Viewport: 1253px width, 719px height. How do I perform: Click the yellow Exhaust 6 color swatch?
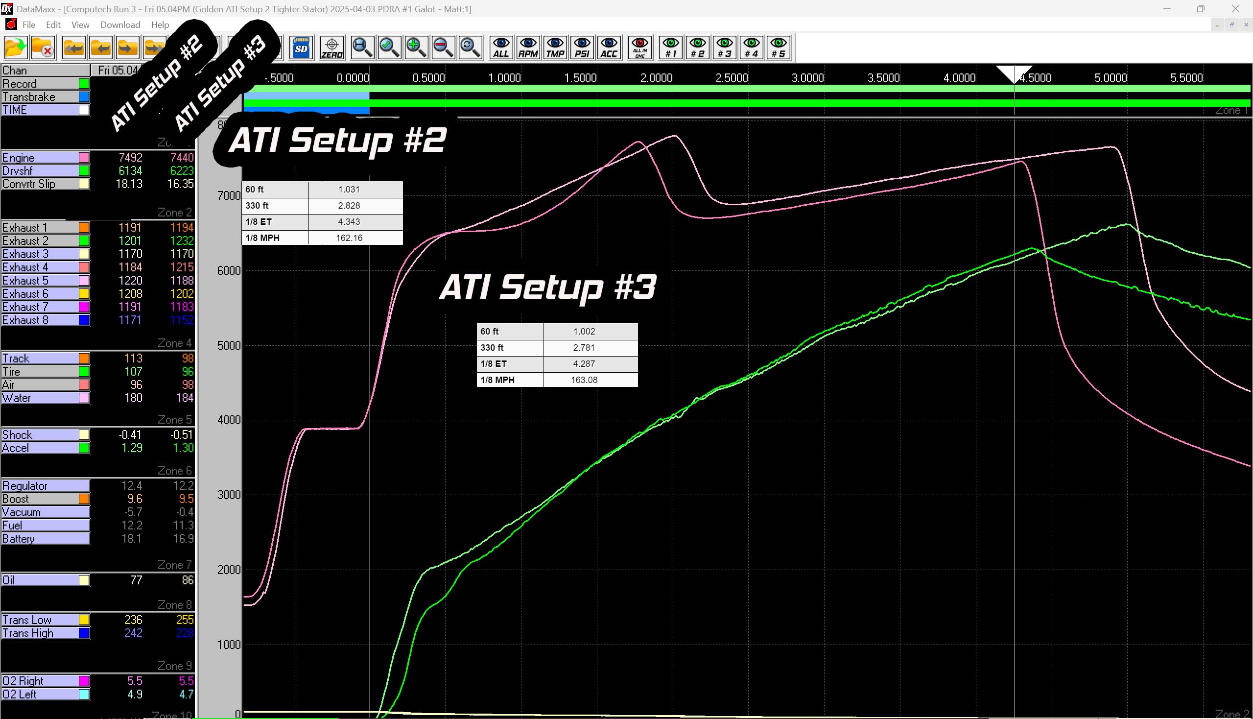84,294
